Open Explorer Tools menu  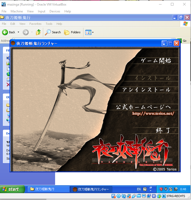(x=49, y=24)
